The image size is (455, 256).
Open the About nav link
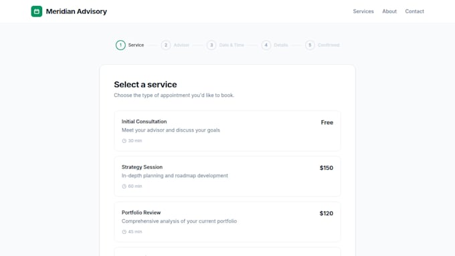click(389, 11)
